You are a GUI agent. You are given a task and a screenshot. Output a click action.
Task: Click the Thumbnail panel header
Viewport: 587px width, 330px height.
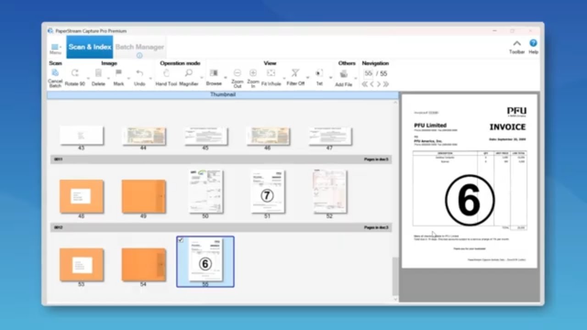[x=223, y=94]
